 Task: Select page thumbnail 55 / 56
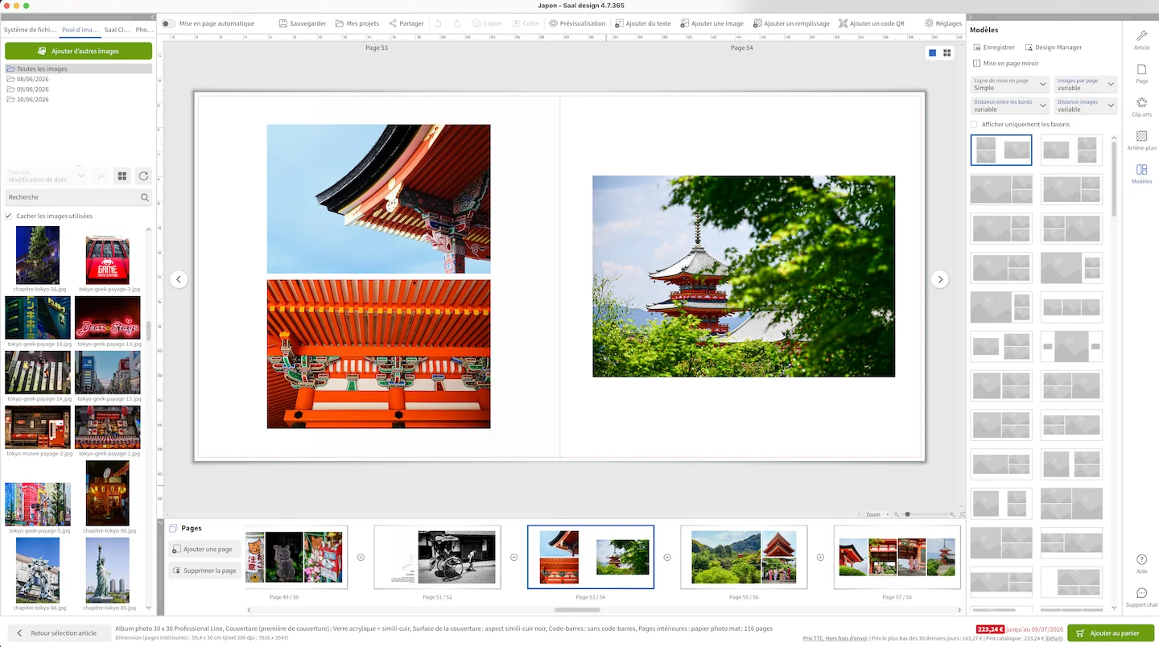pos(744,557)
